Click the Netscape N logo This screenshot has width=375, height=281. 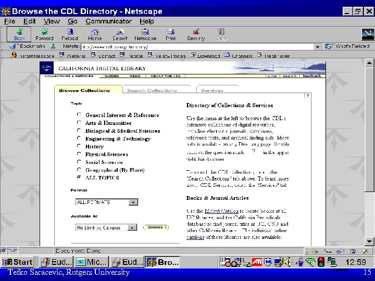[x=368, y=34]
